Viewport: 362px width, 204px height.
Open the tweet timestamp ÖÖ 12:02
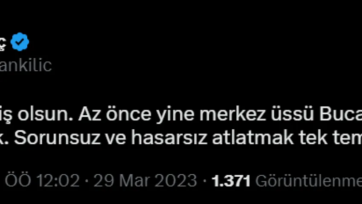(x=42, y=181)
